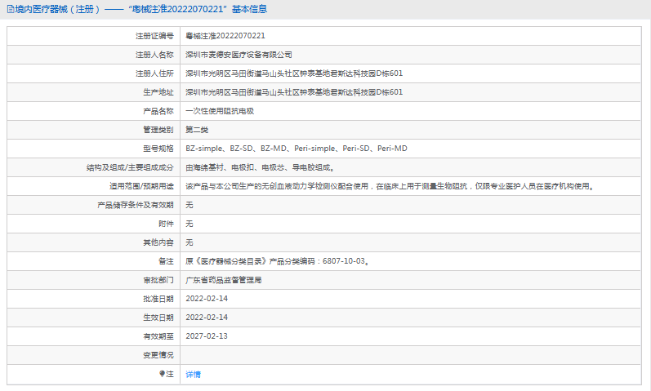
Task: Select the remark with code 6807-10-03
Action: pyautogui.click(x=278, y=261)
